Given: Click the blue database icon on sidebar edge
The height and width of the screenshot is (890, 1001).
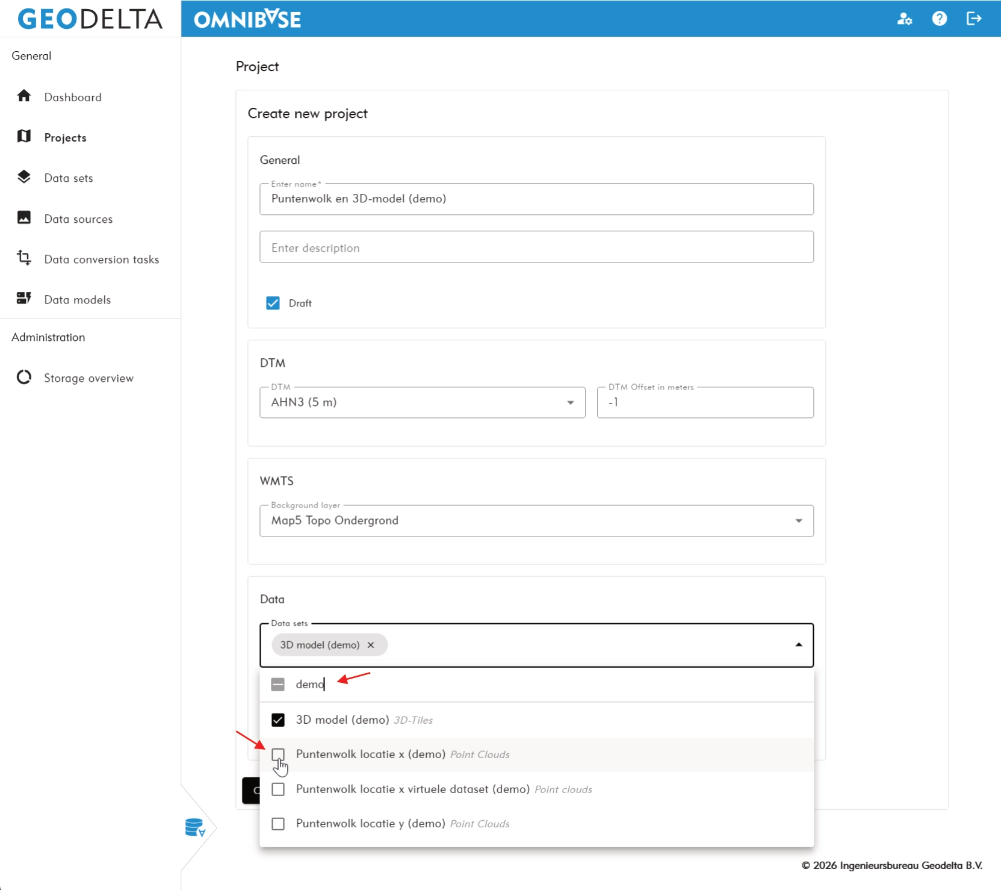Looking at the screenshot, I should pyautogui.click(x=195, y=828).
